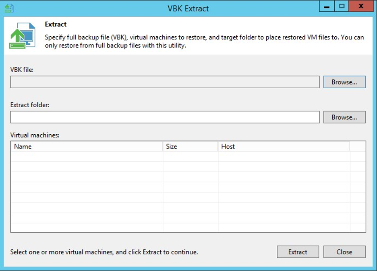
Task: Click the blank column header after Host
Action: pos(358,146)
